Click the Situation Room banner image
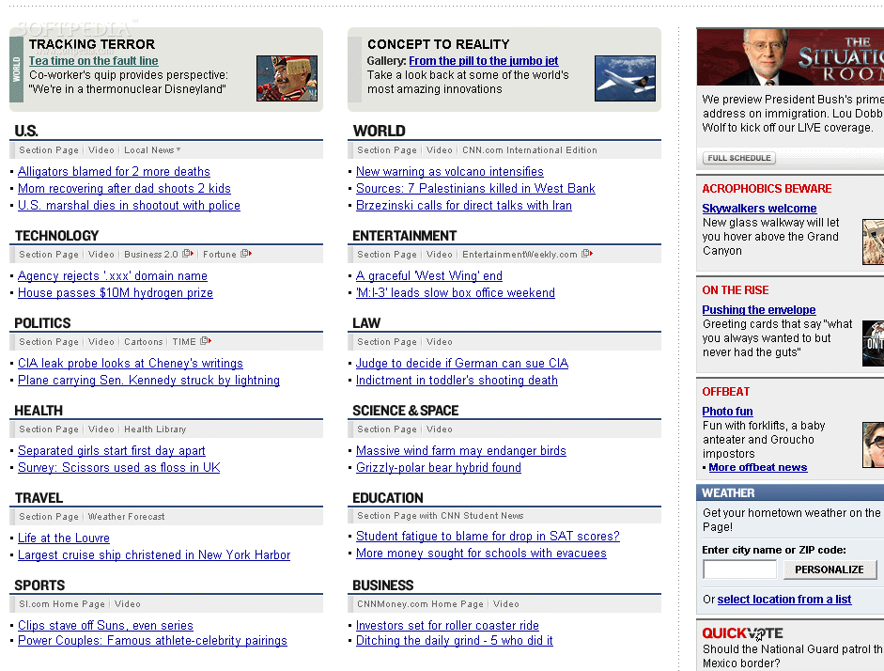The height and width of the screenshot is (671, 884). pyautogui.click(x=790, y=57)
